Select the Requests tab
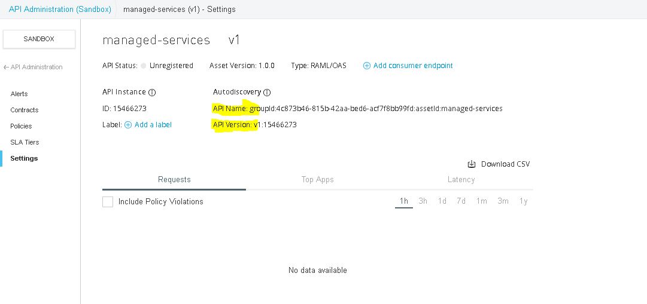The width and height of the screenshot is (647, 304). (174, 179)
